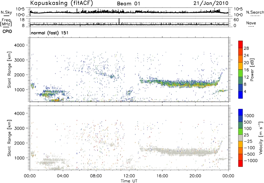Click the "N.Sky" legend label

[x=6, y=12]
